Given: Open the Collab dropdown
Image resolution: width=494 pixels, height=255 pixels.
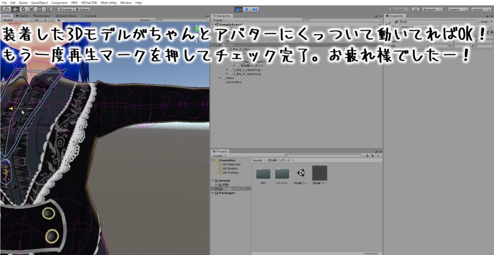Looking at the screenshot, I should pos(399,10).
